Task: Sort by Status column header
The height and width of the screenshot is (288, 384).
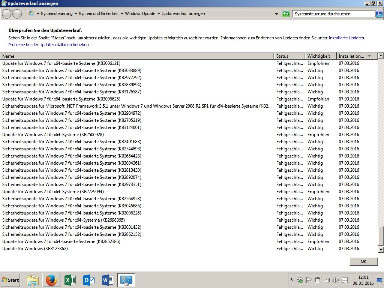Action: coord(289,56)
